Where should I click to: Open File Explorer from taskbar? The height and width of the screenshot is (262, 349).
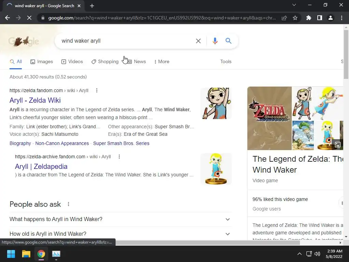pyautogui.click(x=26, y=254)
